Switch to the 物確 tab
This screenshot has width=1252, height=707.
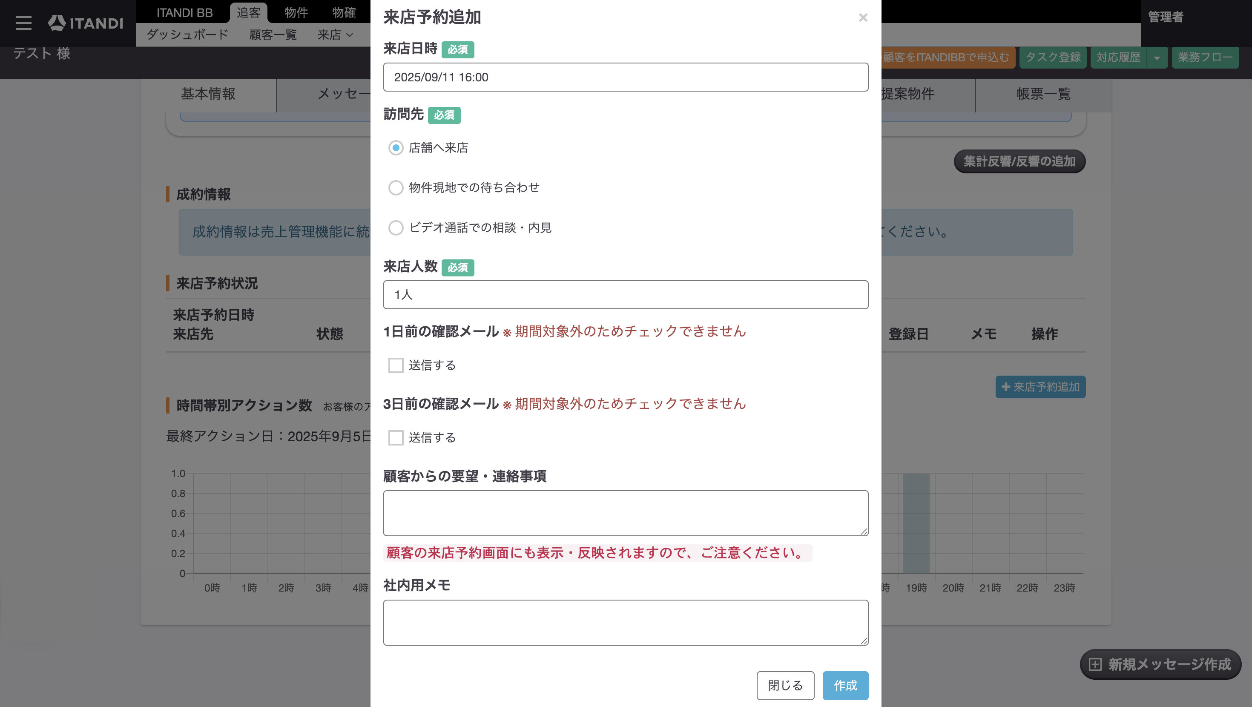click(344, 13)
